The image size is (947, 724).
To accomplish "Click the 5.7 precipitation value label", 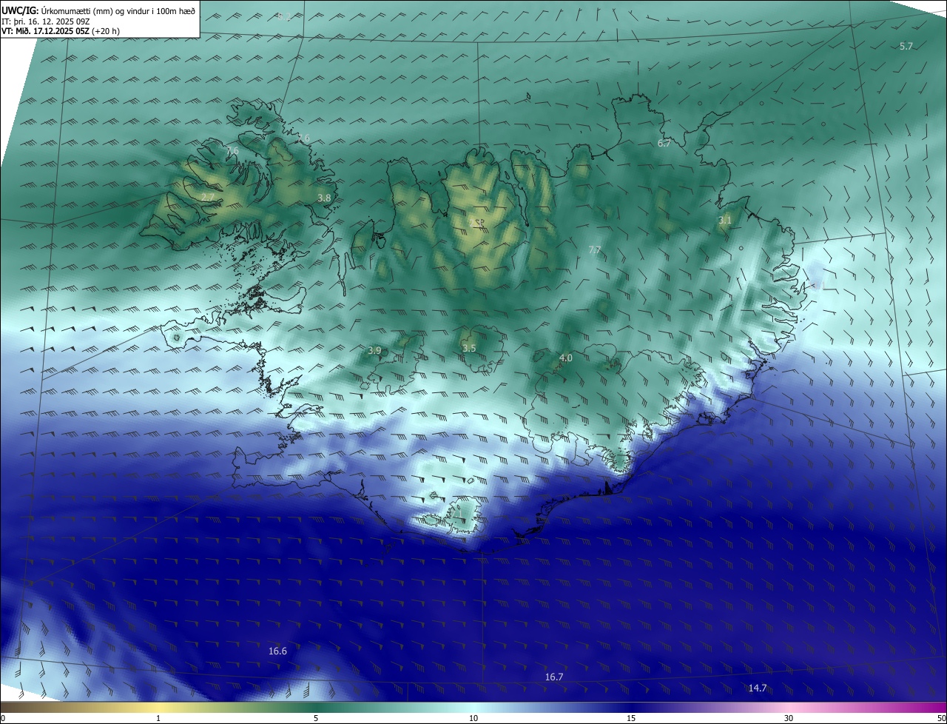I will click(906, 46).
